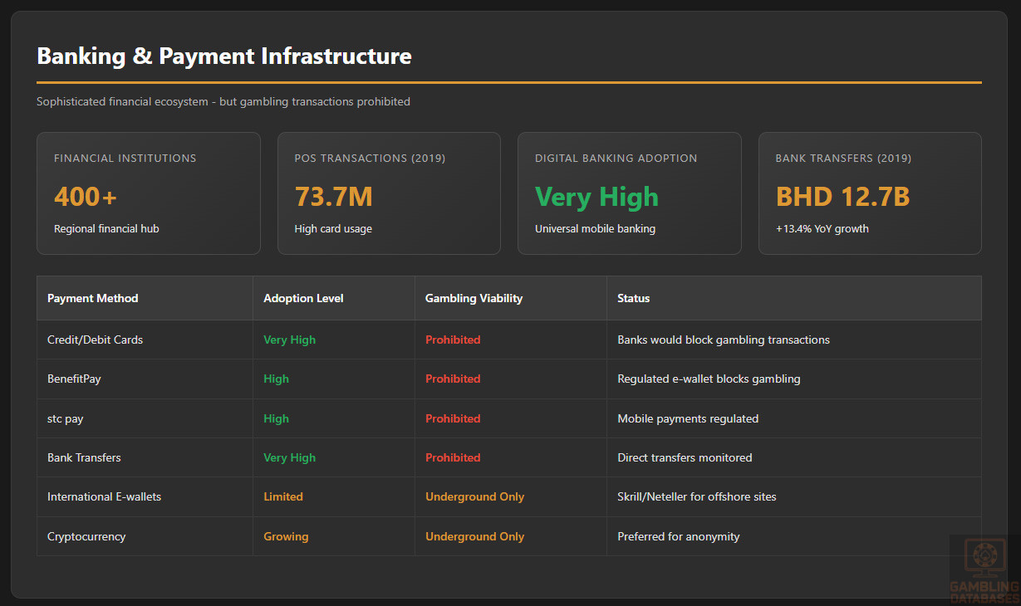Image resolution: width=1021 pixels, height=606 pixels.
Task: Click the Growing adoption level for Cryptocurrency
Action: point(286,536)
